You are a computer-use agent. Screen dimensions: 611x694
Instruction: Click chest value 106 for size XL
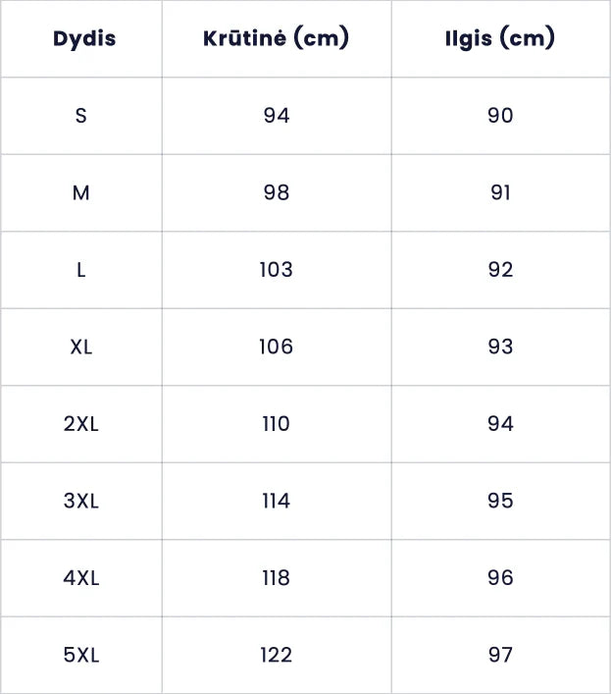277,347
